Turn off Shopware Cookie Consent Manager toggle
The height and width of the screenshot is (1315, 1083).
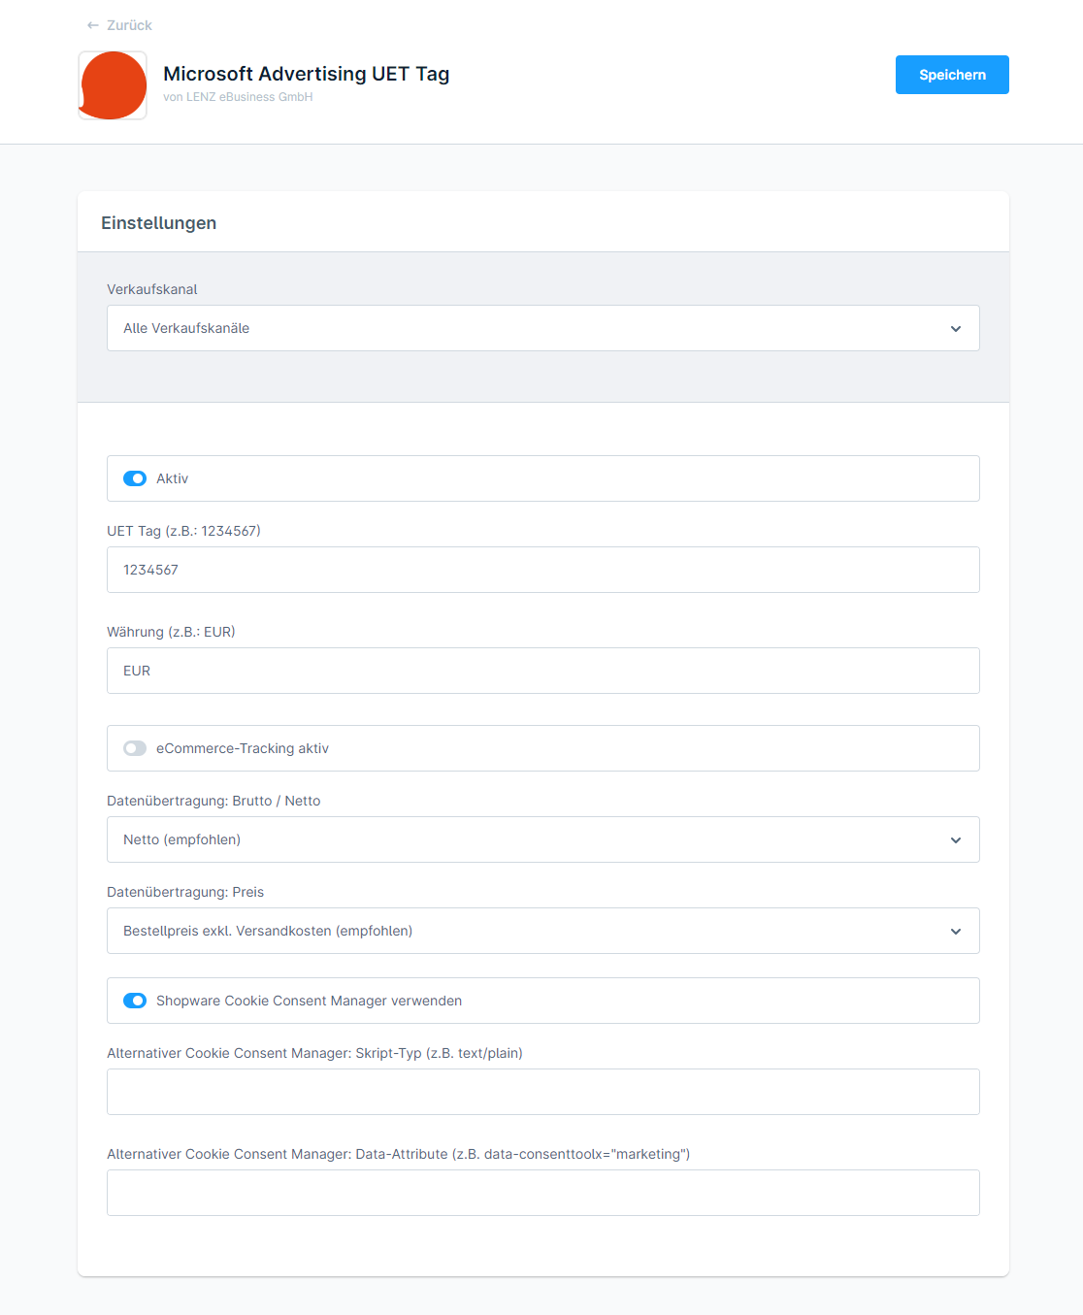135,1001
